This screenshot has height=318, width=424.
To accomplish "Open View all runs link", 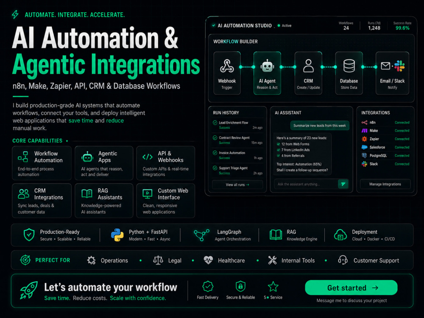I will (x=237, y=185).
